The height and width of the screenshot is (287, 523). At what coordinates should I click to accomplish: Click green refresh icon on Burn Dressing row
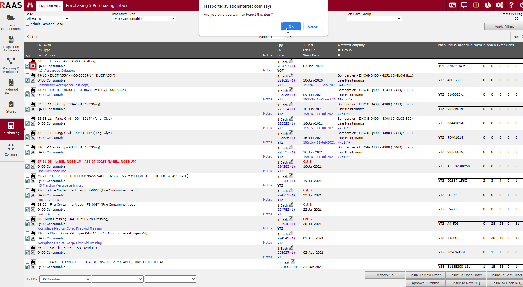[x=27, y=224]
